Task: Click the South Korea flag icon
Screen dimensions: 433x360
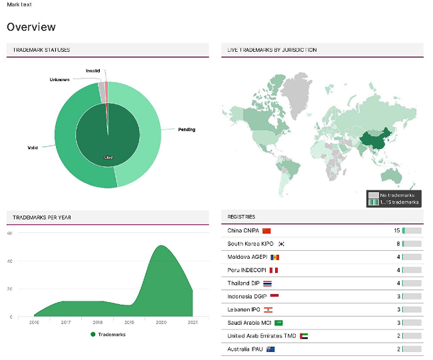Action: click(281, 244)
